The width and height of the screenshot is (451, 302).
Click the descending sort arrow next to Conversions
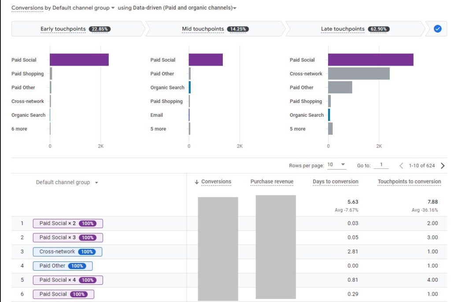click(x=196, y=182)
